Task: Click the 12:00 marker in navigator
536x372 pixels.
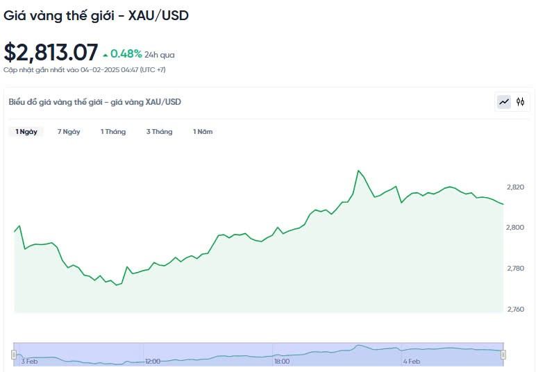Action: tap(153, 361)
